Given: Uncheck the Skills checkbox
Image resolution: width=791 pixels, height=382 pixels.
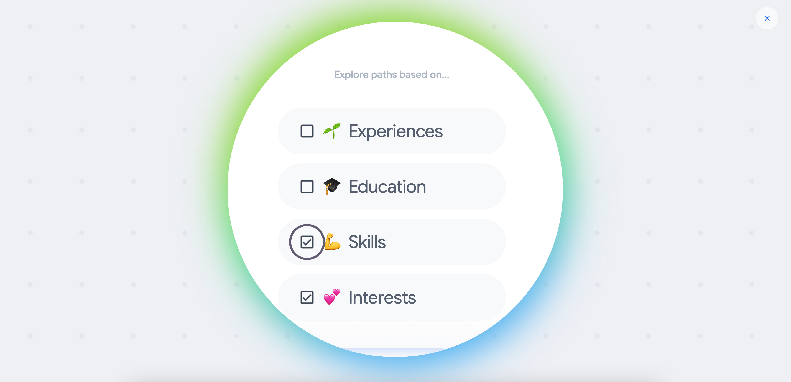Looking at the screenshot, I should [307, 242].
